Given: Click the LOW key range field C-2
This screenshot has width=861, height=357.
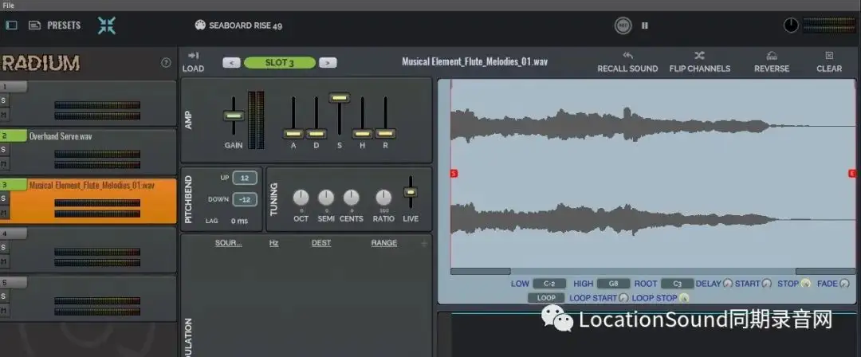Looking at the screenshot, I should (549, 284).
